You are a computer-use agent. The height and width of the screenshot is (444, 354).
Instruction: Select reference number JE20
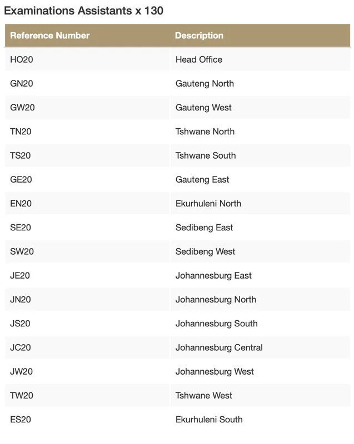click(20, 275)
